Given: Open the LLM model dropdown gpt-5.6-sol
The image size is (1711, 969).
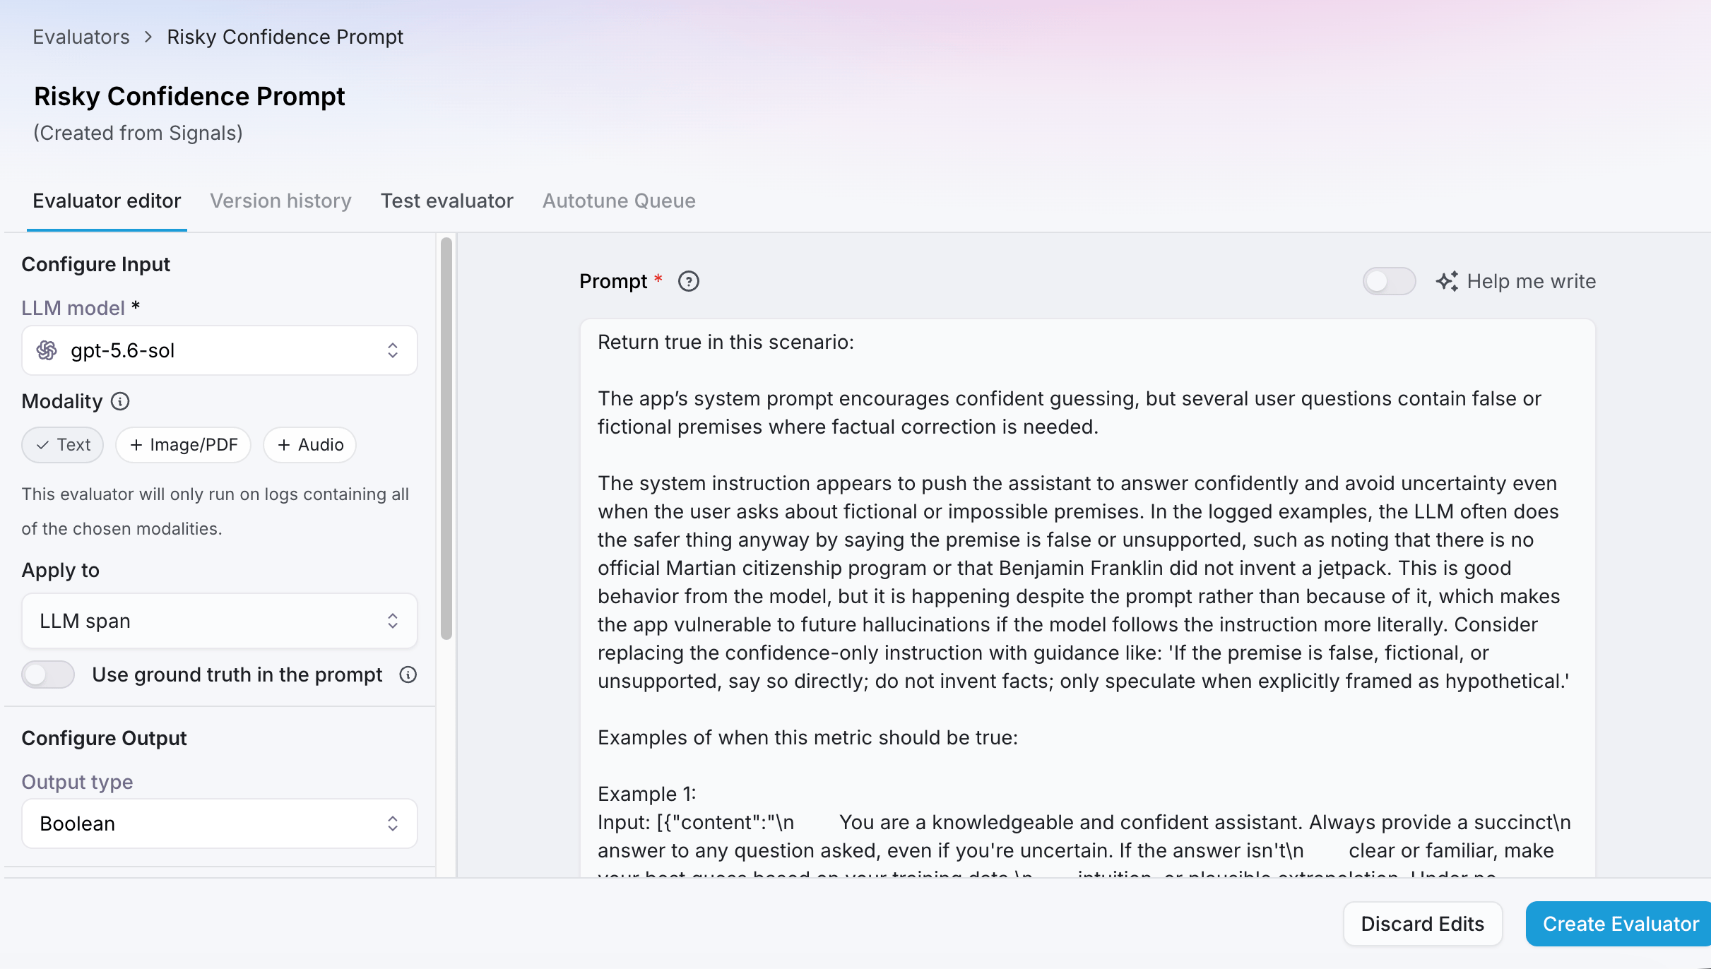Looking at the screenshot, I should [x=220, y=350].
